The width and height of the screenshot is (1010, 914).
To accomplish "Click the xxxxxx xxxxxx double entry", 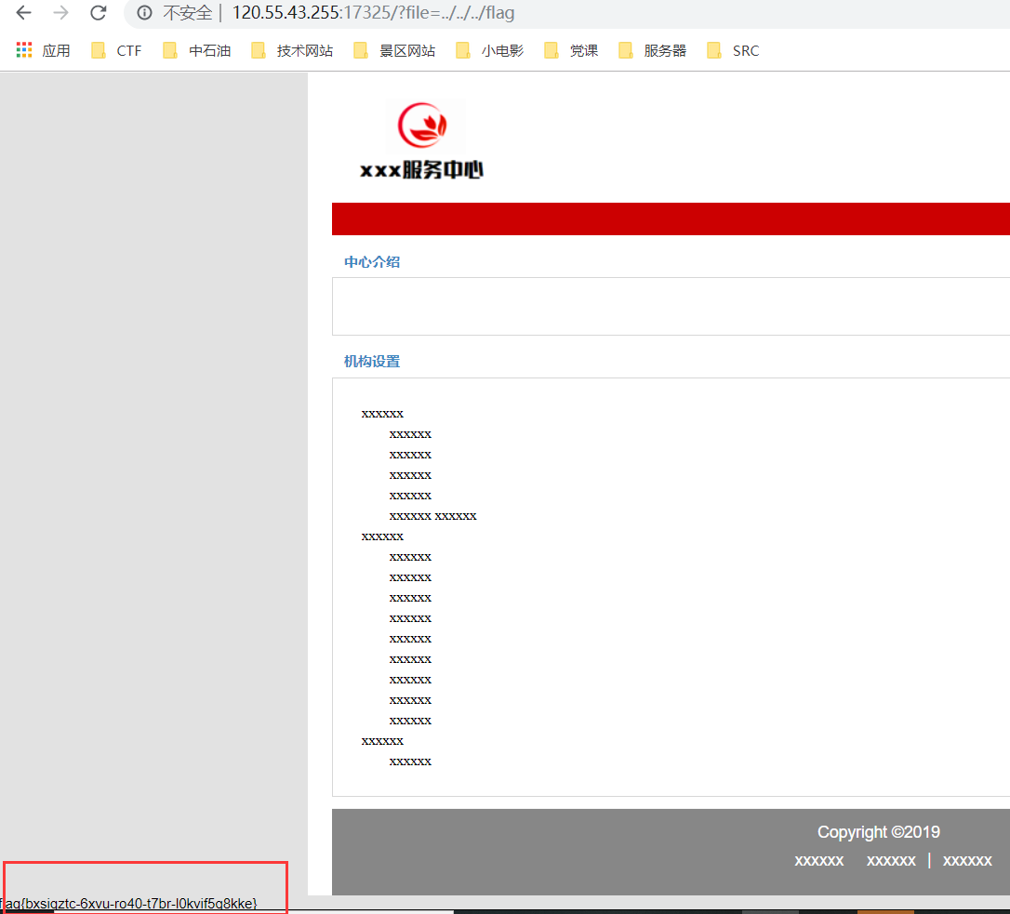I will (x=432, y=516).
